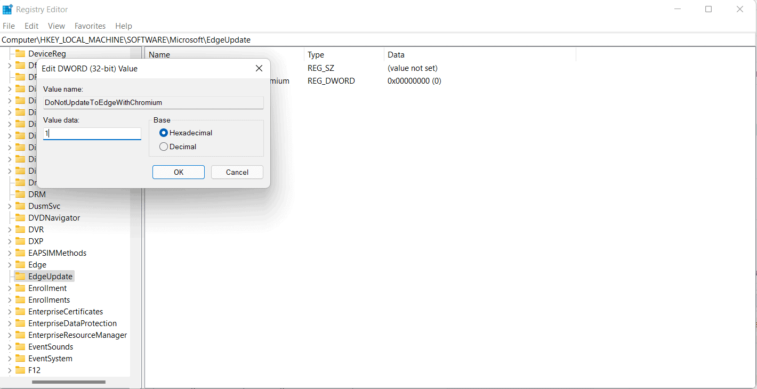This screenshot has height=389, width=757.
Task: Select the EventSystem folder icon
Action: [20, 358]
